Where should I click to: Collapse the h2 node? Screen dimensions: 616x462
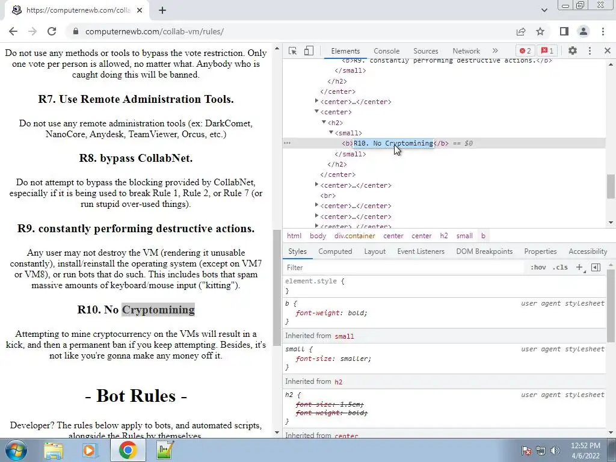pyautogui.click(x=324, y=122)
